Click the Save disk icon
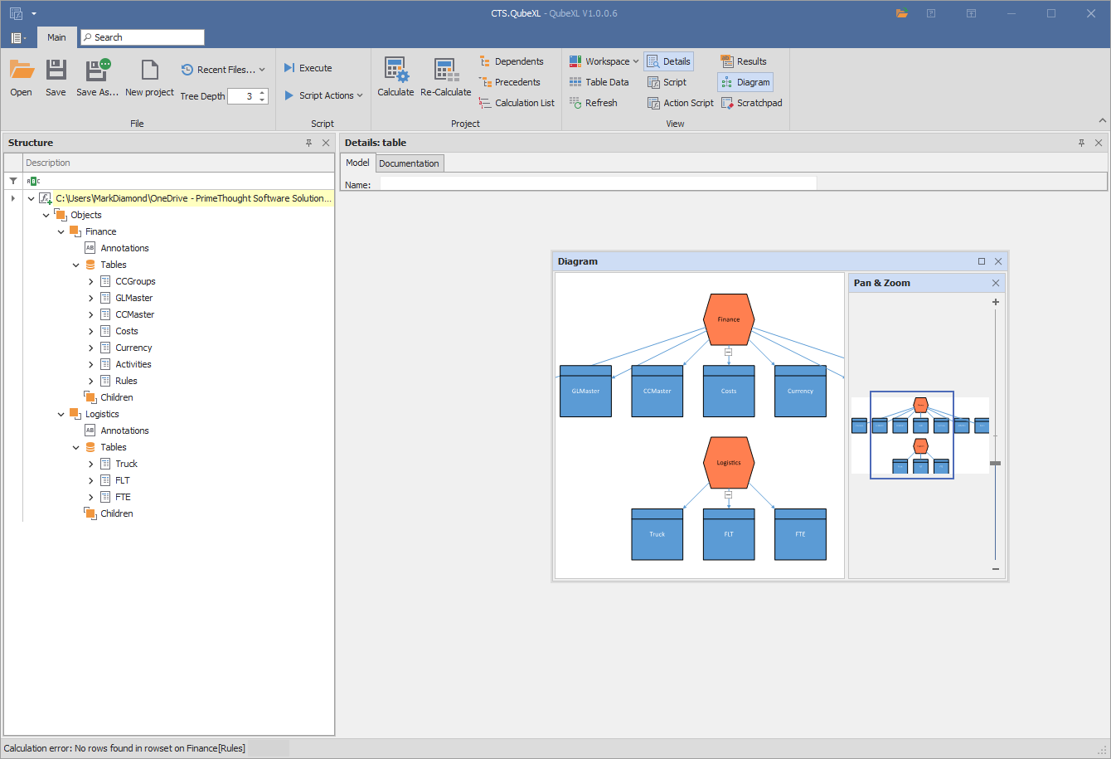 point(56,71)
